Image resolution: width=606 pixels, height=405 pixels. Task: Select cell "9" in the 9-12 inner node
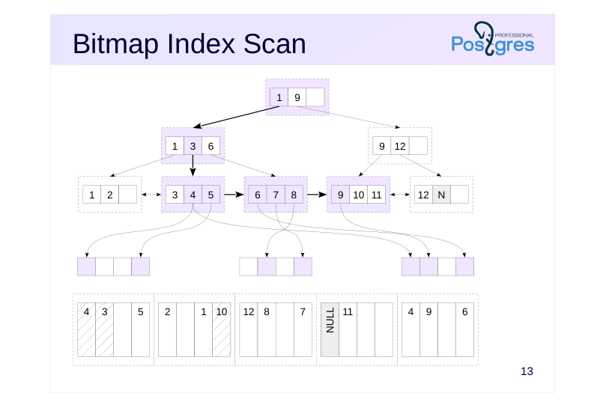click(382, 146)
